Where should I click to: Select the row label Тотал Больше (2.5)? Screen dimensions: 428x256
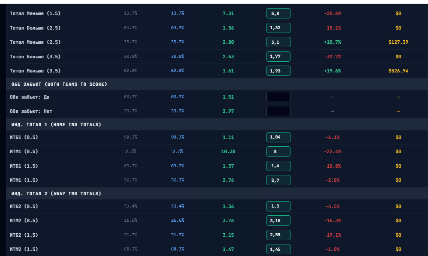click(35, 28)
